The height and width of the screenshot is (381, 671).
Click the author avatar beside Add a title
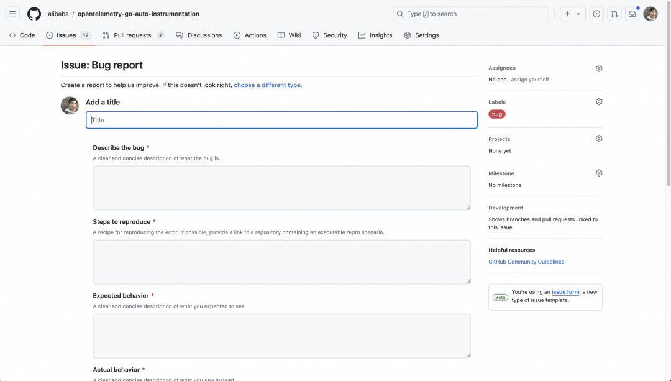coord(70,106)
